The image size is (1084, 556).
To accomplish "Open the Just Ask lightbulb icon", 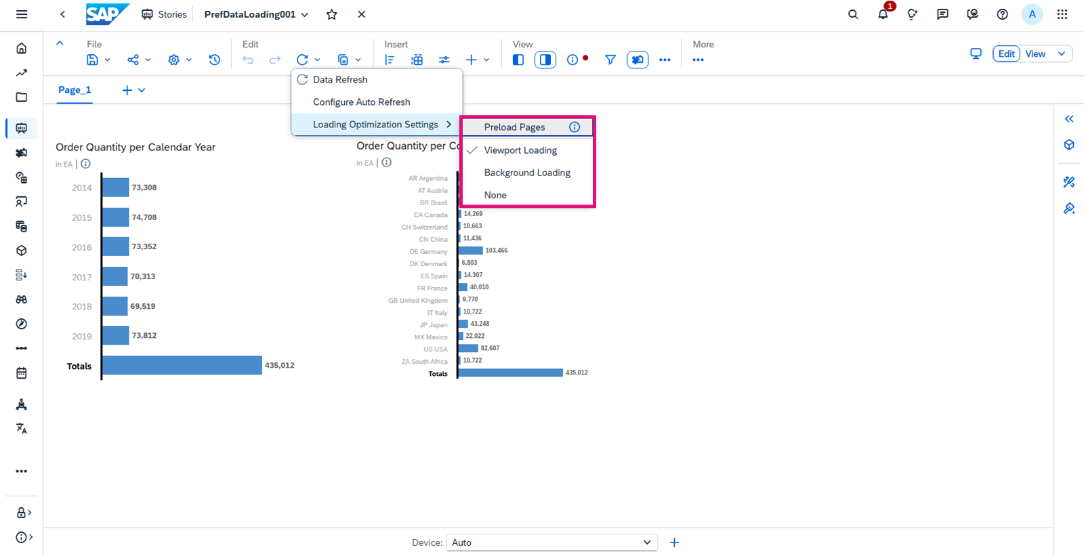I will (913, 14).
